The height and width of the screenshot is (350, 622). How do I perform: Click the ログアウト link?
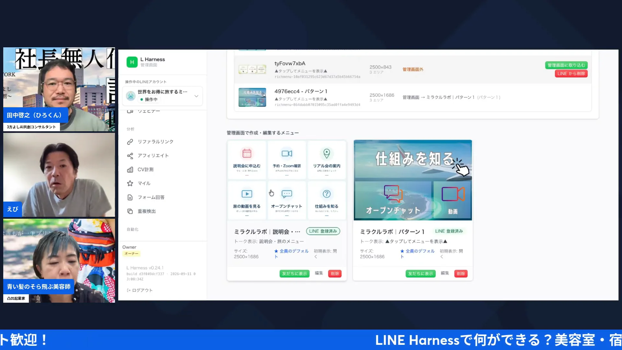(x=140, y=290)
